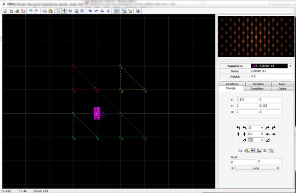Click the 'Zoom: 1.85' status bar text

pyautogui.click(x=41, y=191)
